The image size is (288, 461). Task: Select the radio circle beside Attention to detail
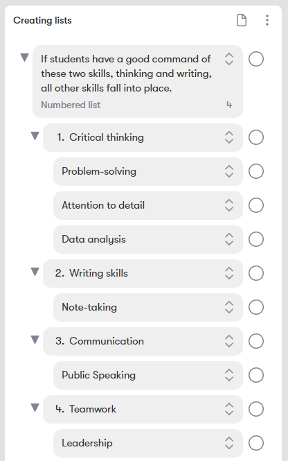(256, 205)
